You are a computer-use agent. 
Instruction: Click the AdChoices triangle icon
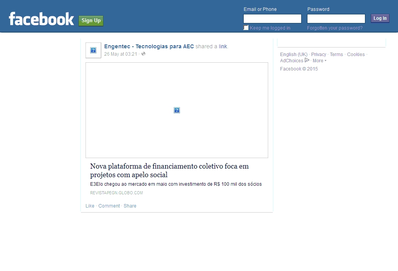(x=307, y=60)
